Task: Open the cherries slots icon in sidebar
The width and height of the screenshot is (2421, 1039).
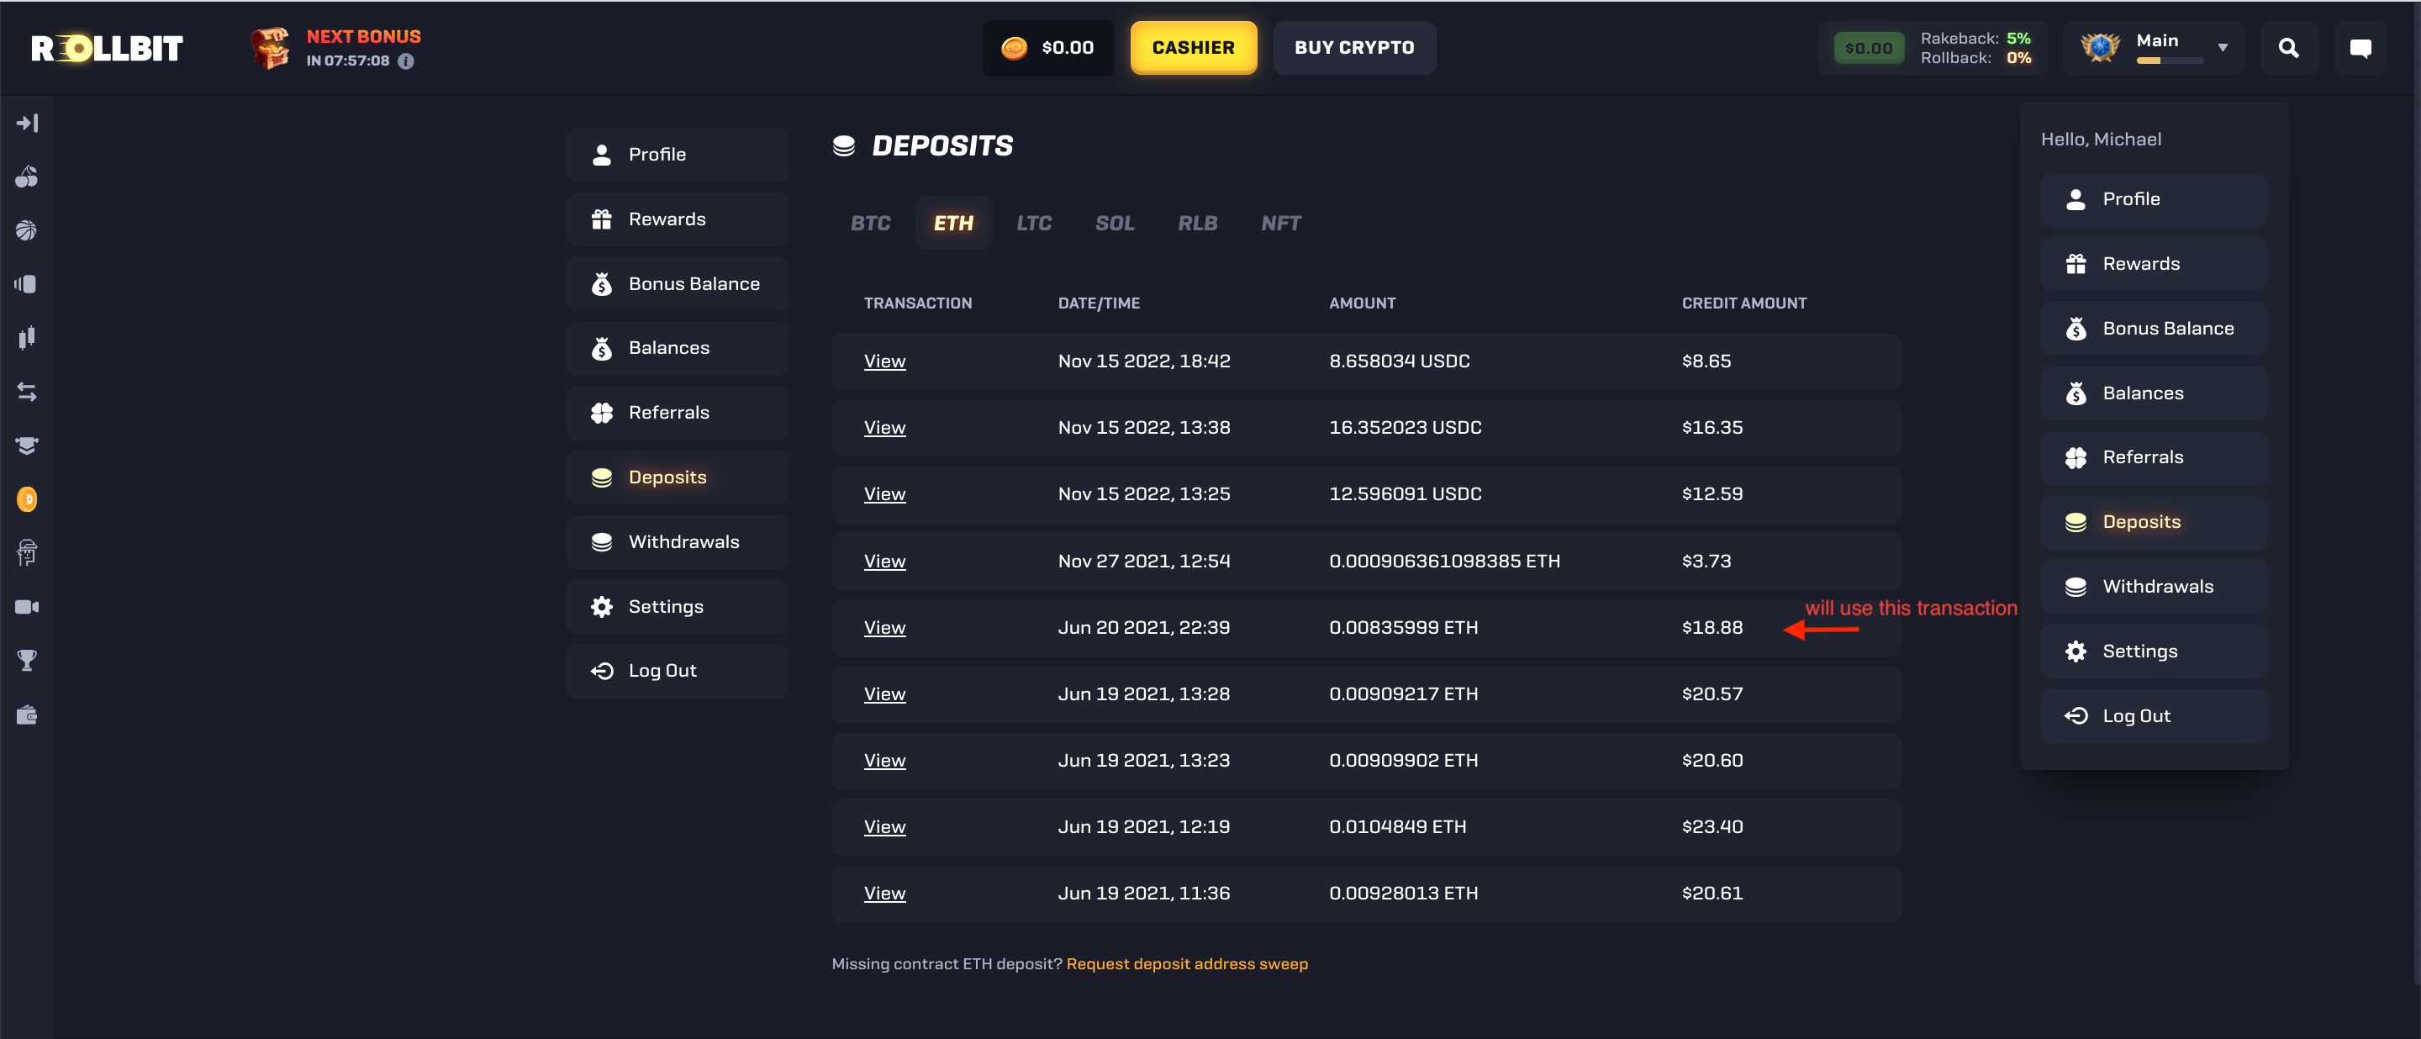Action: coord(27,177)
